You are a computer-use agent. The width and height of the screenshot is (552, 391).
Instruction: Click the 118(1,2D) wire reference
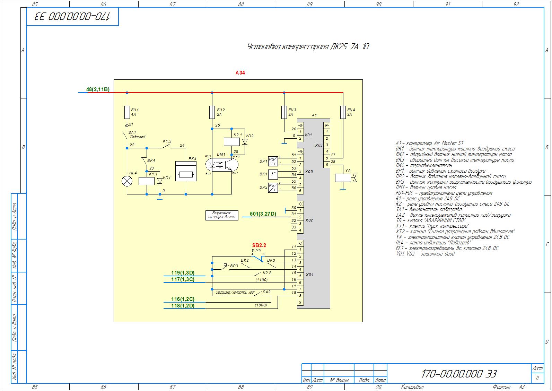click(183, 306)
